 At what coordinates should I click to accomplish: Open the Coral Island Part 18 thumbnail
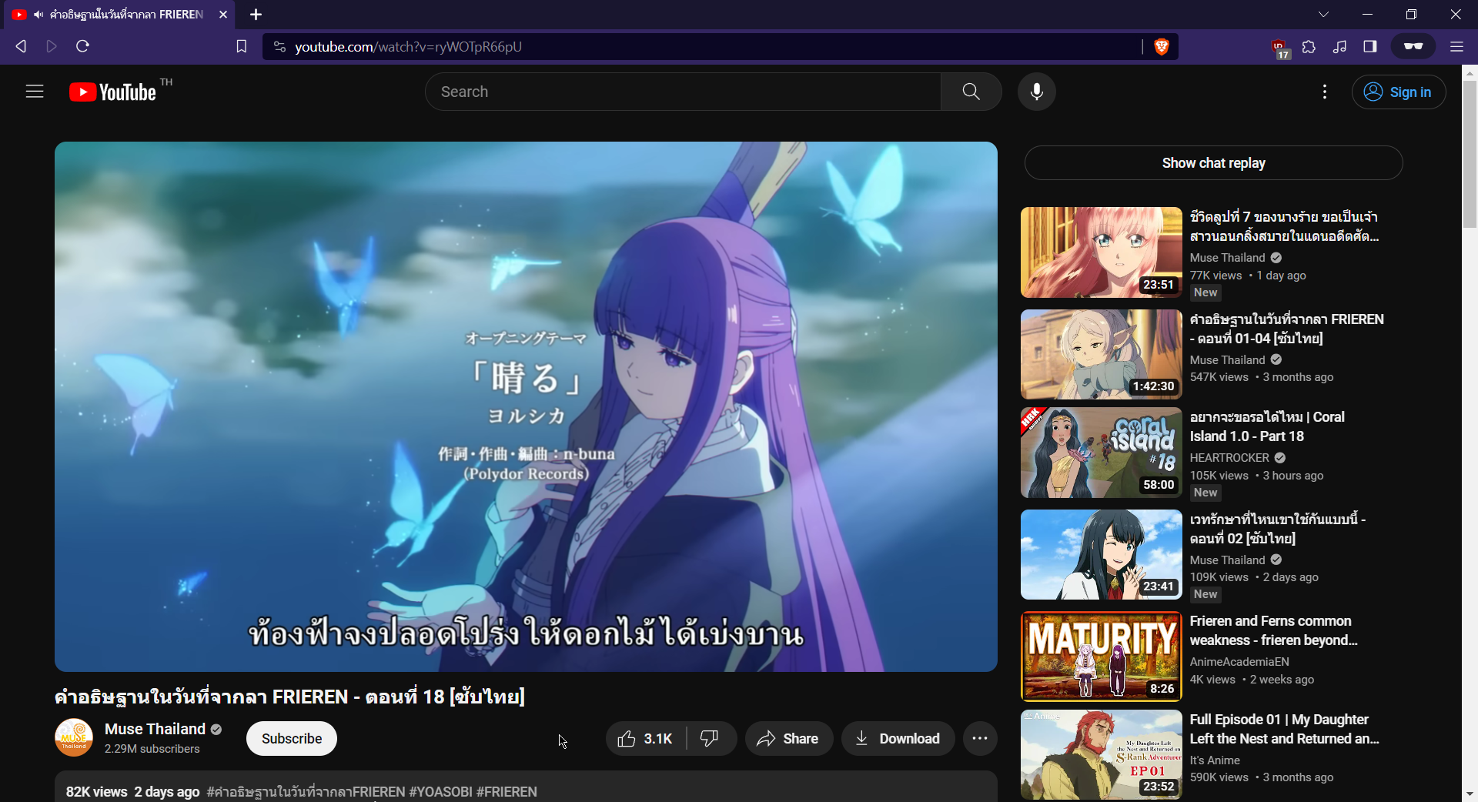click(1101, 453)
